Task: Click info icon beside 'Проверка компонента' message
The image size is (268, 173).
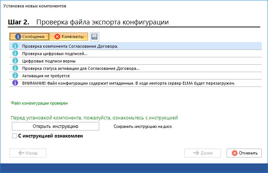Action: (x=15, y=46)
